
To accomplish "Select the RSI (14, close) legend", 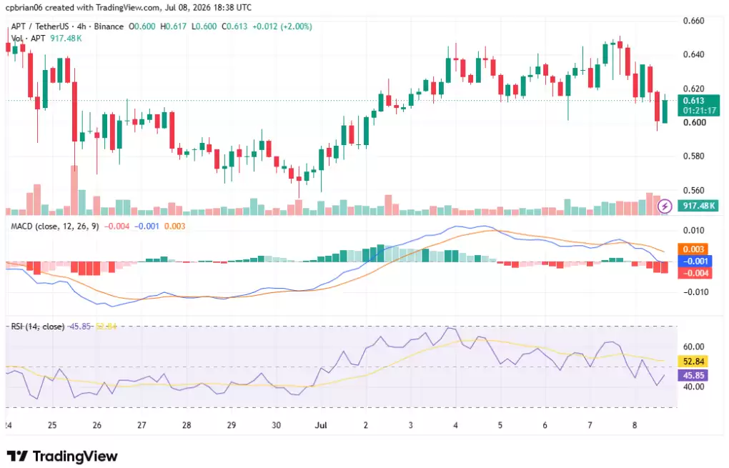I will tap(38, 327).
